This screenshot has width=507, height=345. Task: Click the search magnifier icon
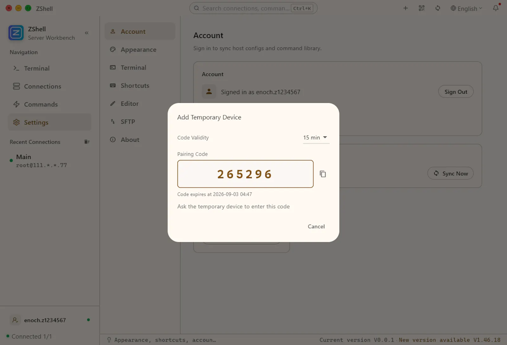196,8
